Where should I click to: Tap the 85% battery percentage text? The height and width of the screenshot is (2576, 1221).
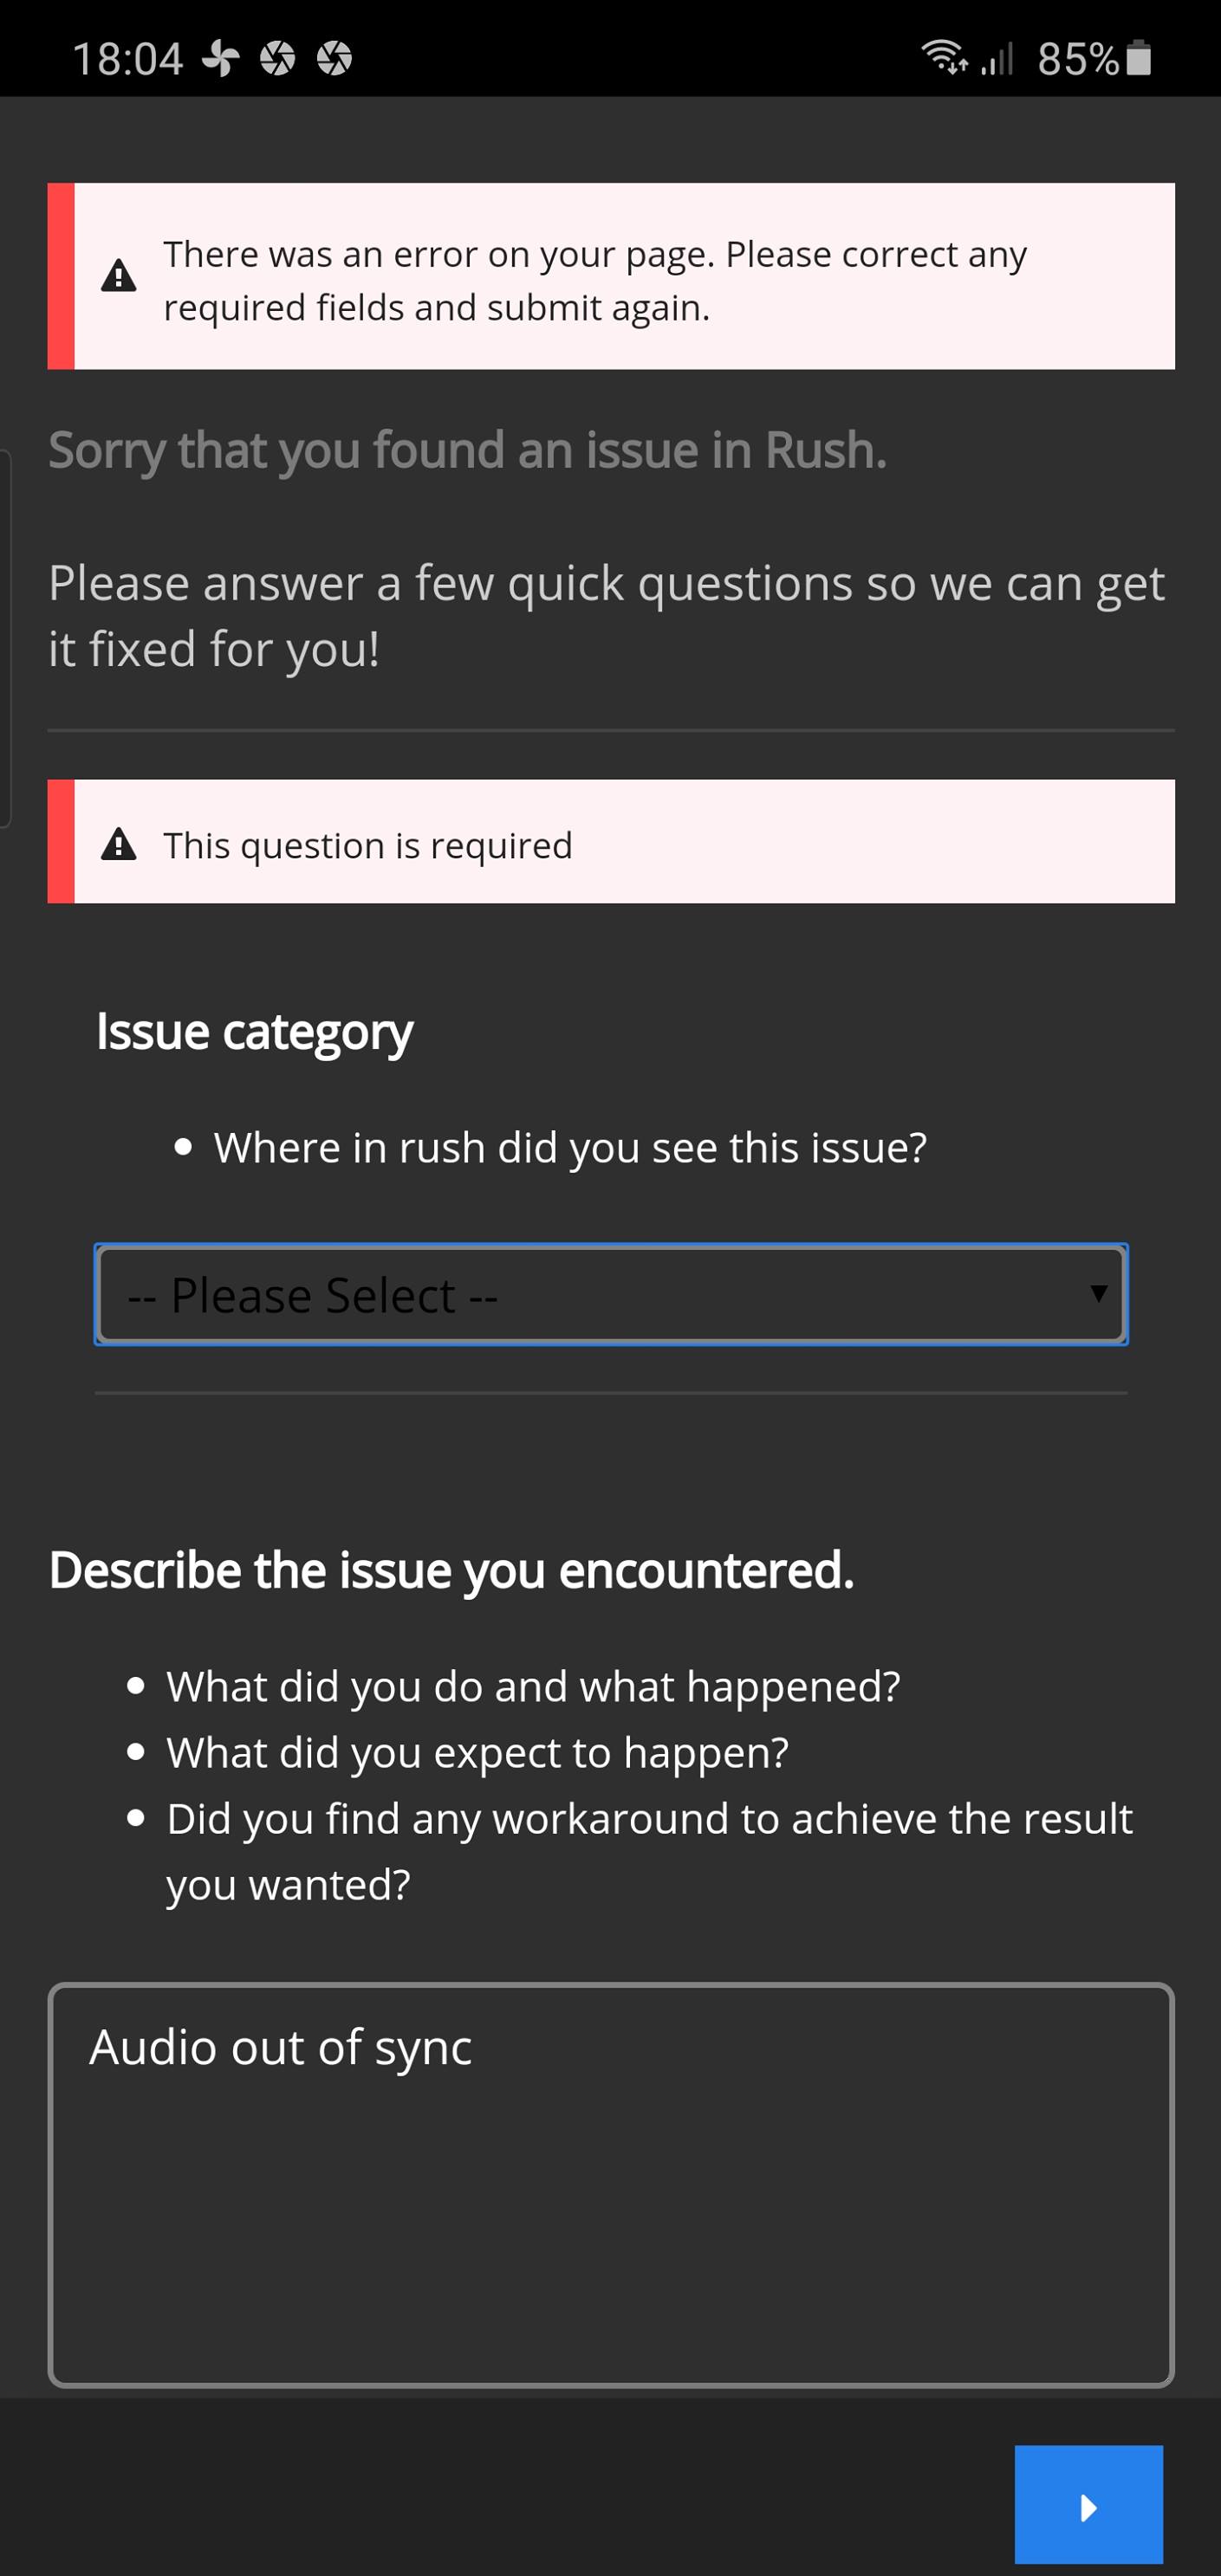pos(1077,59)
